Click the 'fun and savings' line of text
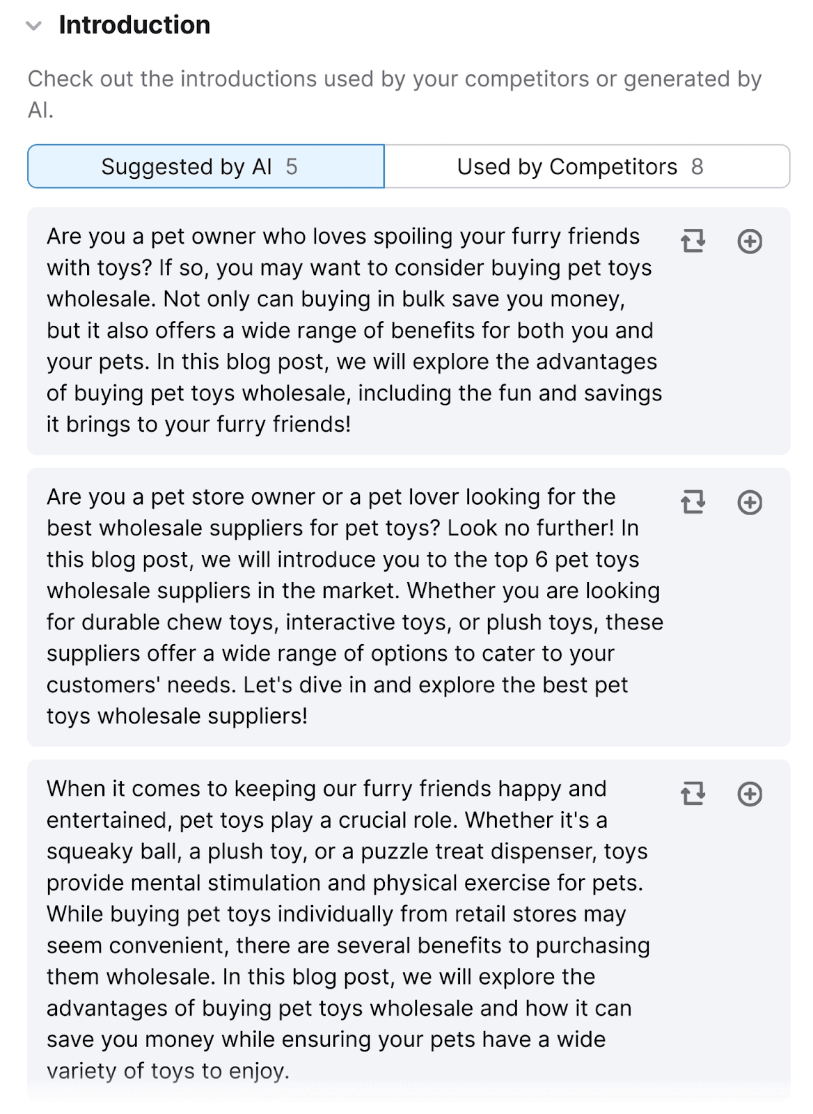Viewport: 813px width, 1114px height. [354, 393]
